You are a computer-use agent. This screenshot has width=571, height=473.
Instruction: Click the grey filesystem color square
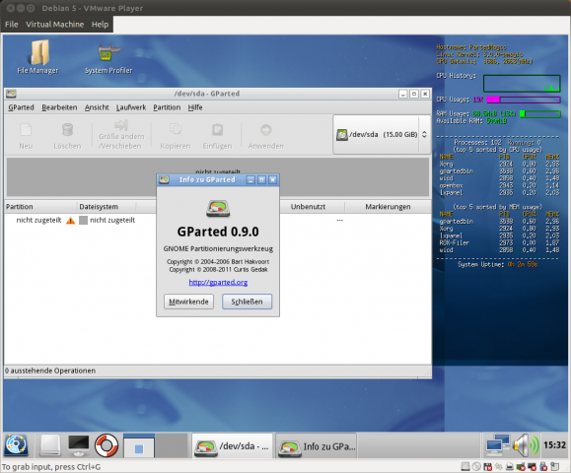click(84, 220)
